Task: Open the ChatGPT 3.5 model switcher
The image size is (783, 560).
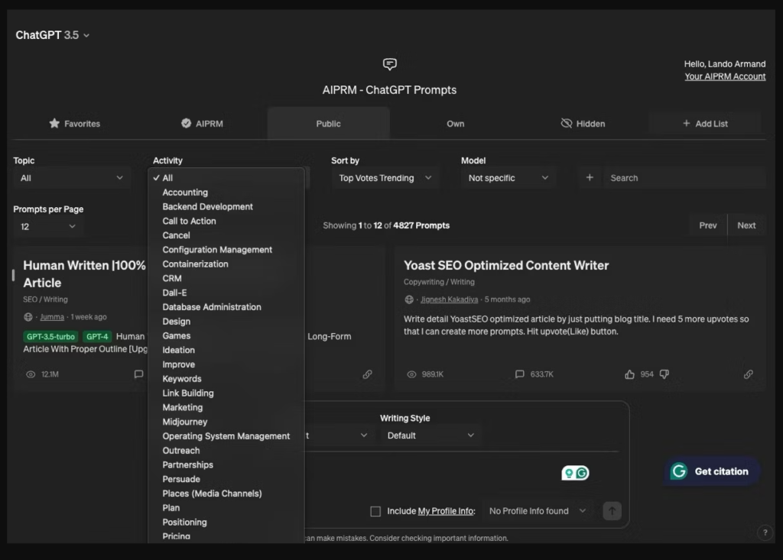Action: coord(53,35)
